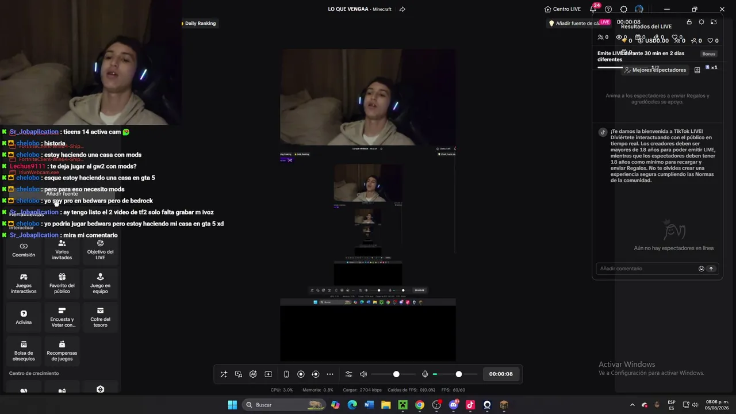Open Juego en equipo
This screenshot has width=736, height=414.
[x=100, y=284]
